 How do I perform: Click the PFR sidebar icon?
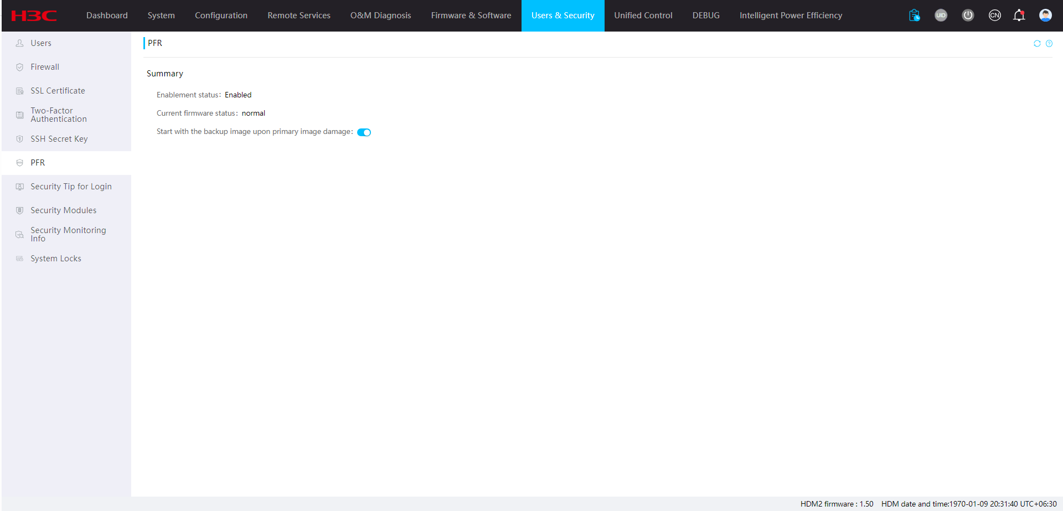[x=19, y=163]
